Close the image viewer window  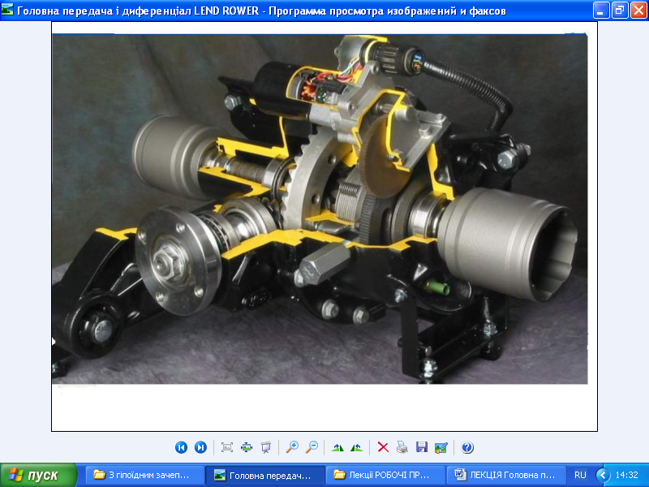[638, 11]
